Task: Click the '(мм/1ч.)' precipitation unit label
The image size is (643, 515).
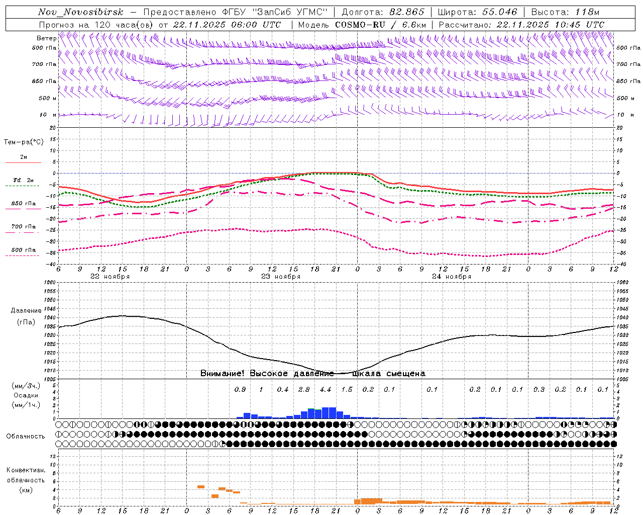Action: pyautogui.click(x=26, y=405)
